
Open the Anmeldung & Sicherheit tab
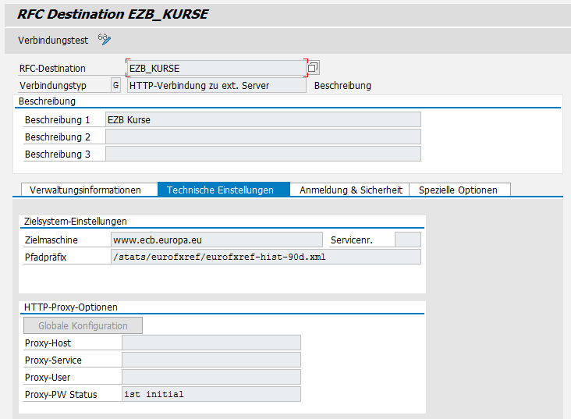pyautogui.click(x=351, y=190)
